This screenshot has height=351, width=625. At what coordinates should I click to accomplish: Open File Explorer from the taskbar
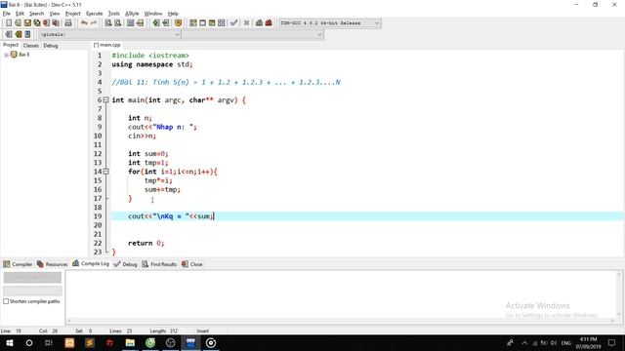tap(130, 342)
